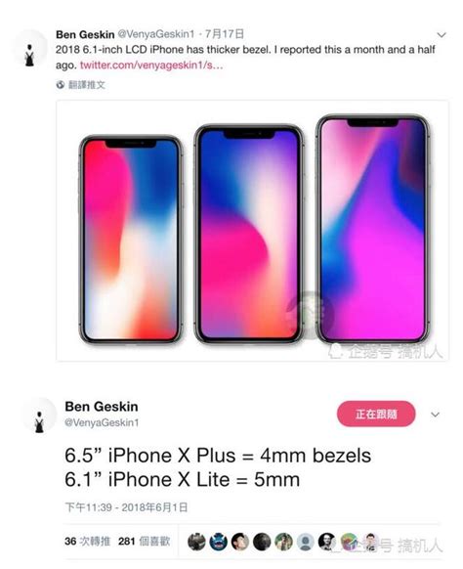Screen dimensions: 463x569
Task: Open the three iPhones image
Action: pyautogui.click(x=252, y=231)
